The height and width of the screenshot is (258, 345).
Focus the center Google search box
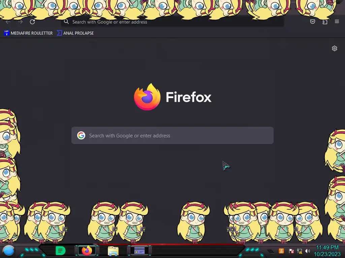point(172,135)
